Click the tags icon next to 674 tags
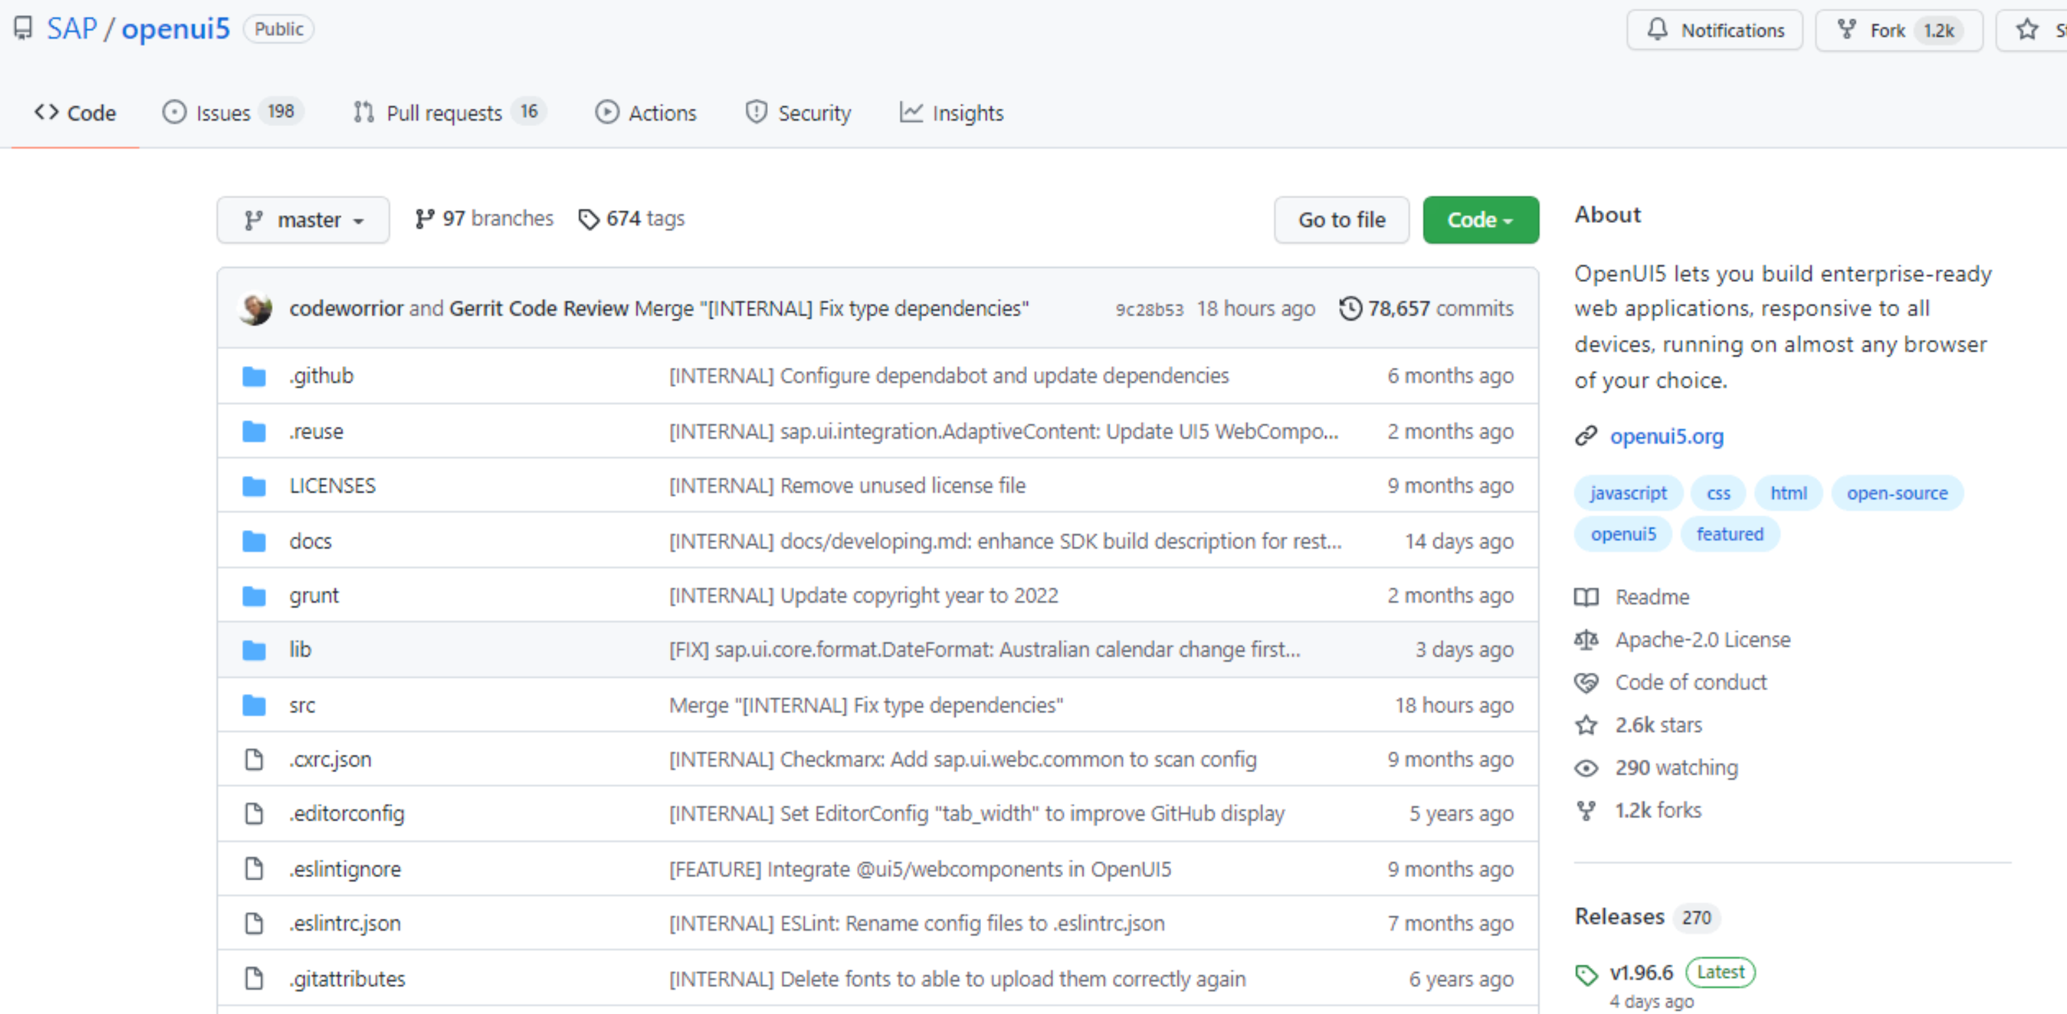This screenshot has height=1014, width=2067. 588,219
